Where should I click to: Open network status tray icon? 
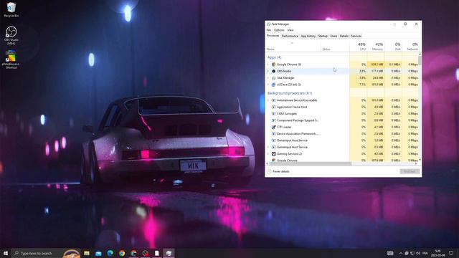[x=412, y=253]
